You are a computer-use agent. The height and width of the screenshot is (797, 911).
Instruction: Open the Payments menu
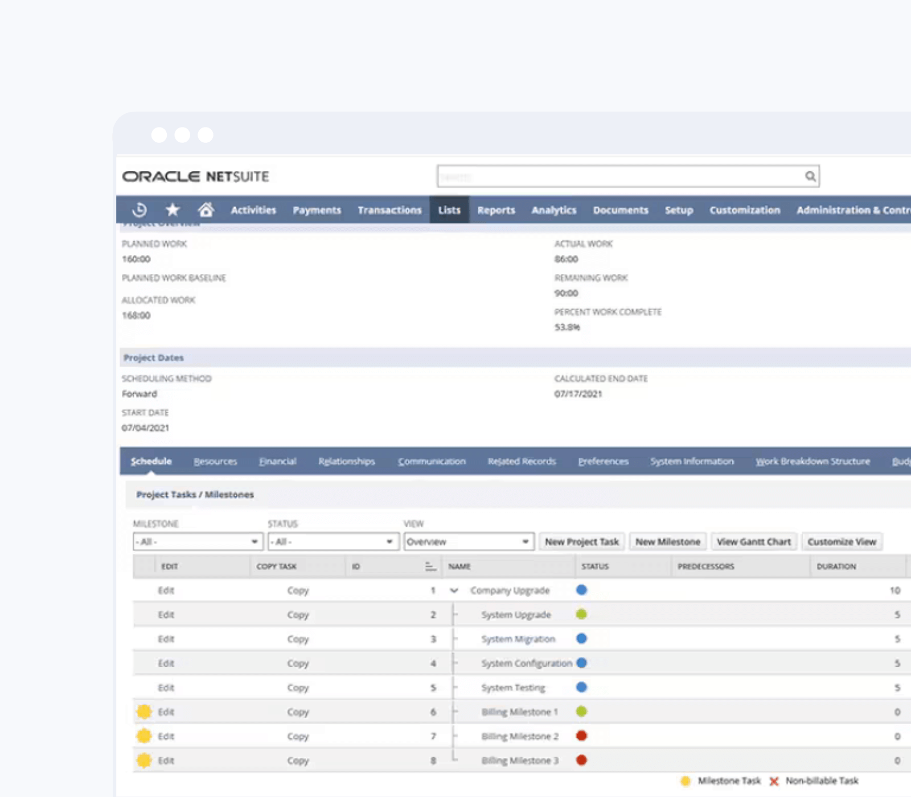pyautogui.click(x=317, y=210)
